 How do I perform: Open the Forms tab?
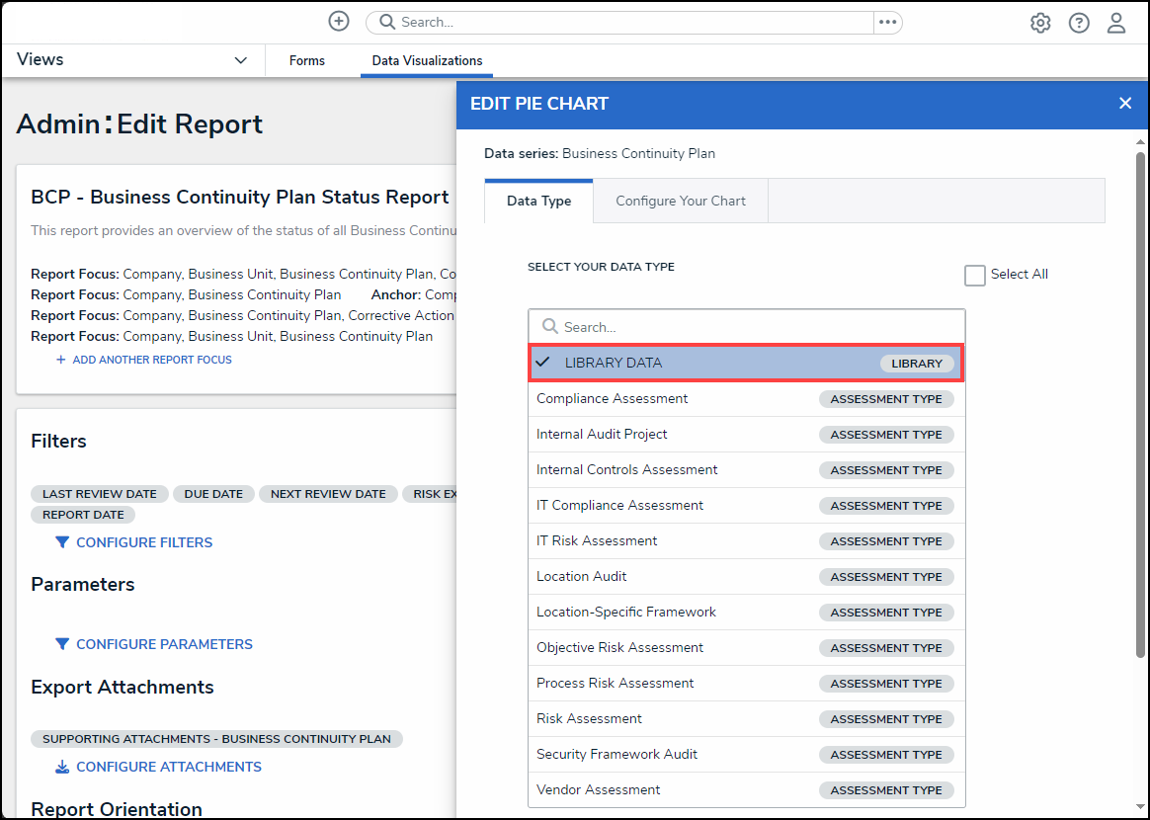[307, 61]
